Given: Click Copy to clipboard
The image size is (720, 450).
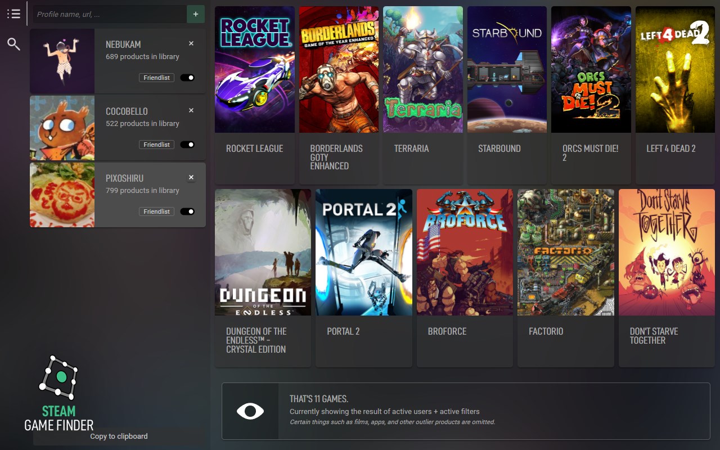Looking at the screenshot, I should pyautogui.click(x=119, y=436).
